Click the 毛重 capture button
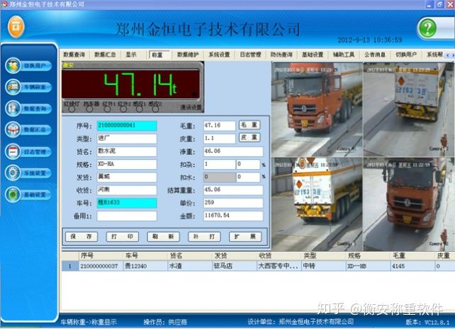This screenshot has height=329, width=455. [x=249, y=125]
